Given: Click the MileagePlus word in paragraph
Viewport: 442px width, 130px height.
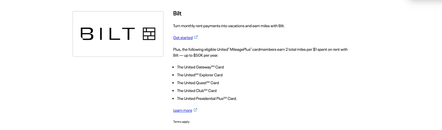Looking at the screenshot, I should 241,49.
